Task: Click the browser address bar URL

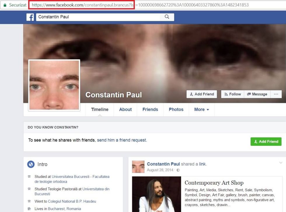Action: click(140, 5)
